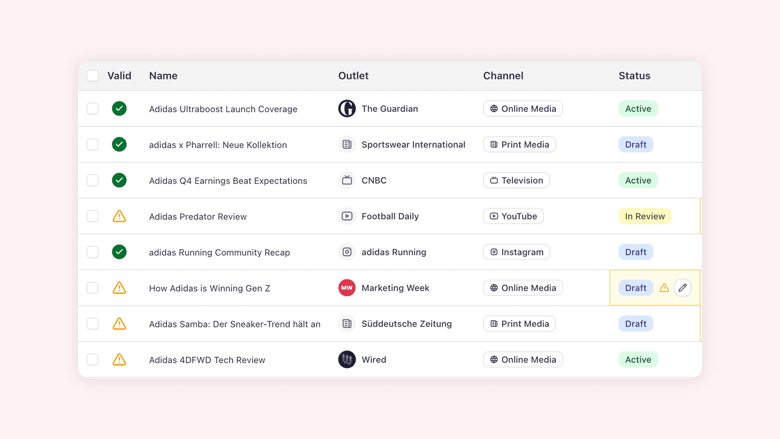Click the Television channel tag

tap(516, 180)
